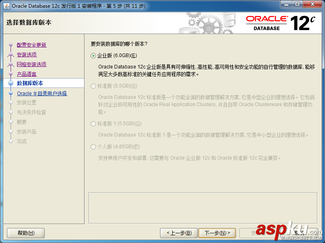Click the step bullet beside 完成

pyautogui.click(x=11, y=141)
